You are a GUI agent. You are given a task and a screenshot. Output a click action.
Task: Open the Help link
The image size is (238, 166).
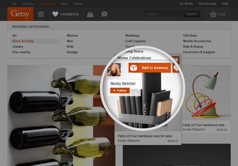[225, 4]
